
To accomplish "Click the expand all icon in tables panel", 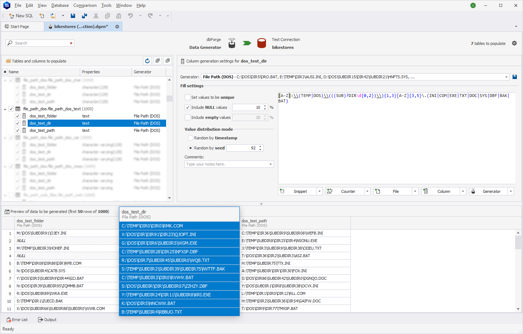I will [157, 61].
